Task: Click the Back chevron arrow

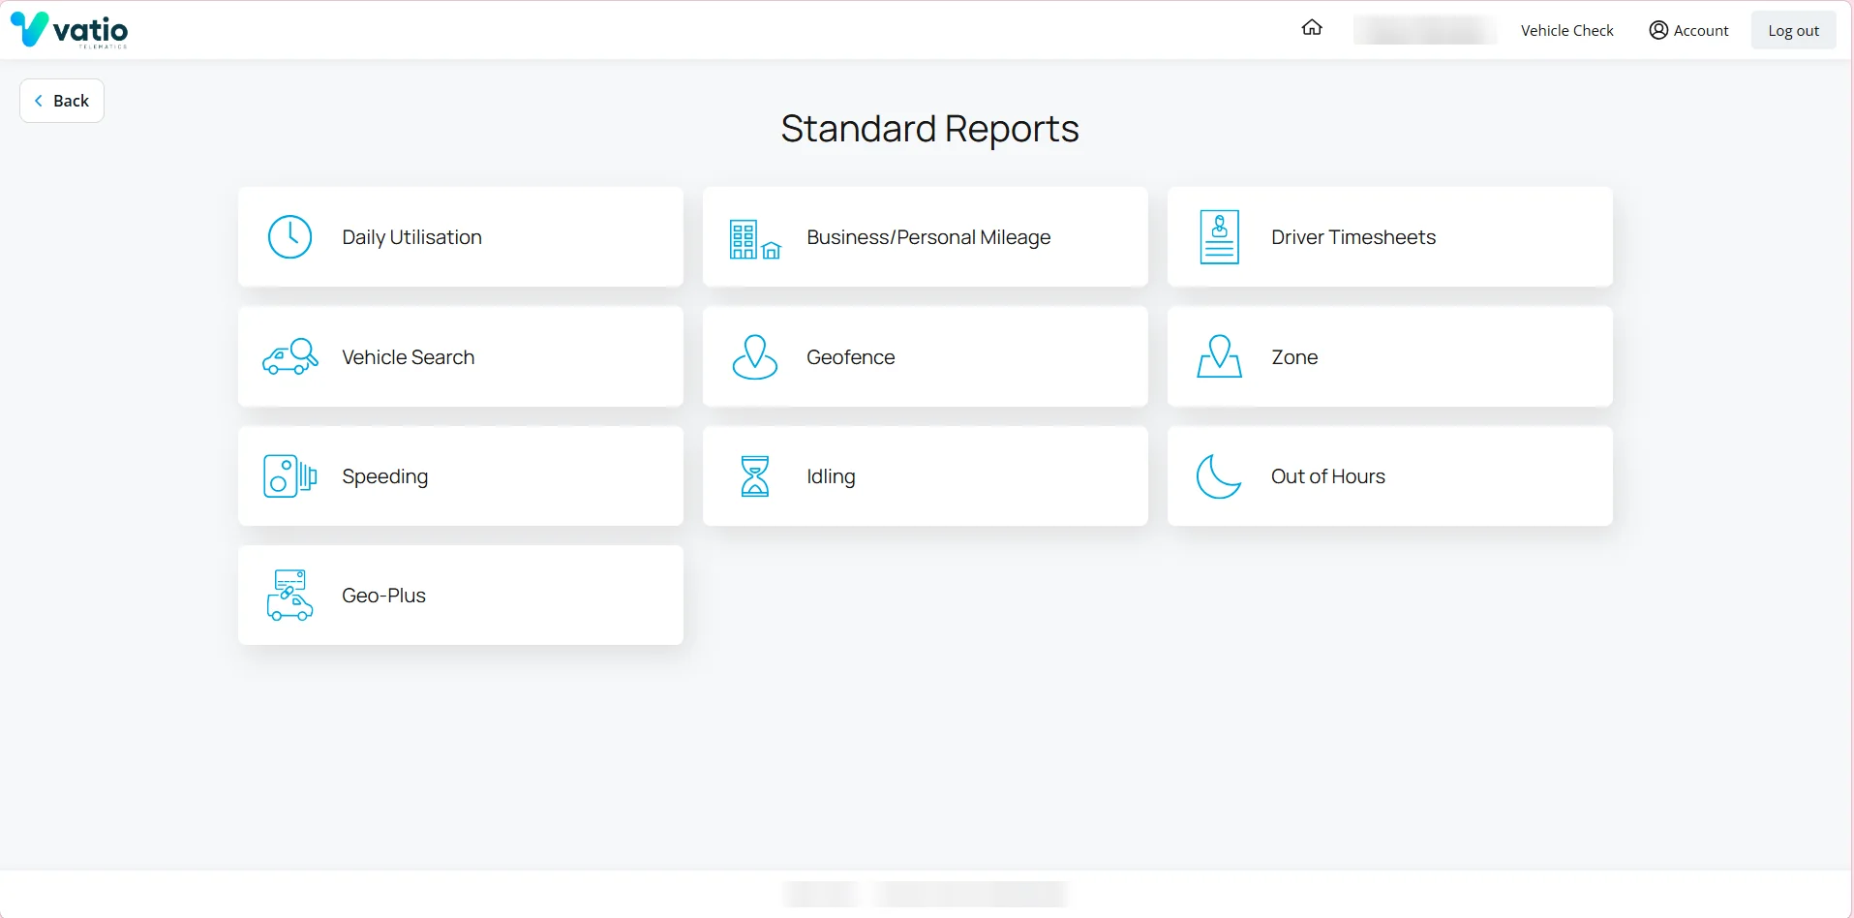Action: point(39,101)
